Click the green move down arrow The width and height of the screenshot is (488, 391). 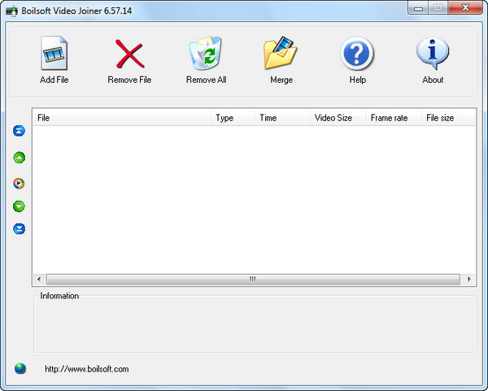[20, 206]
